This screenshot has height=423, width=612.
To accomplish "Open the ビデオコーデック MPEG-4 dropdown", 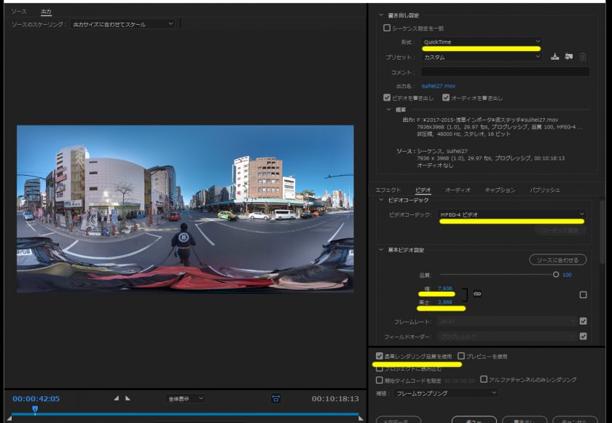I will 511,214.
